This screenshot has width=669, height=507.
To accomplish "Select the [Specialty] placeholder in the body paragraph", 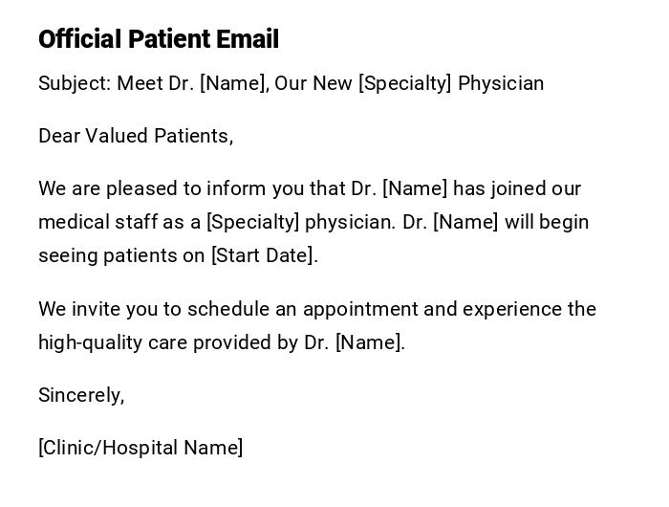I will click(253, 222).
